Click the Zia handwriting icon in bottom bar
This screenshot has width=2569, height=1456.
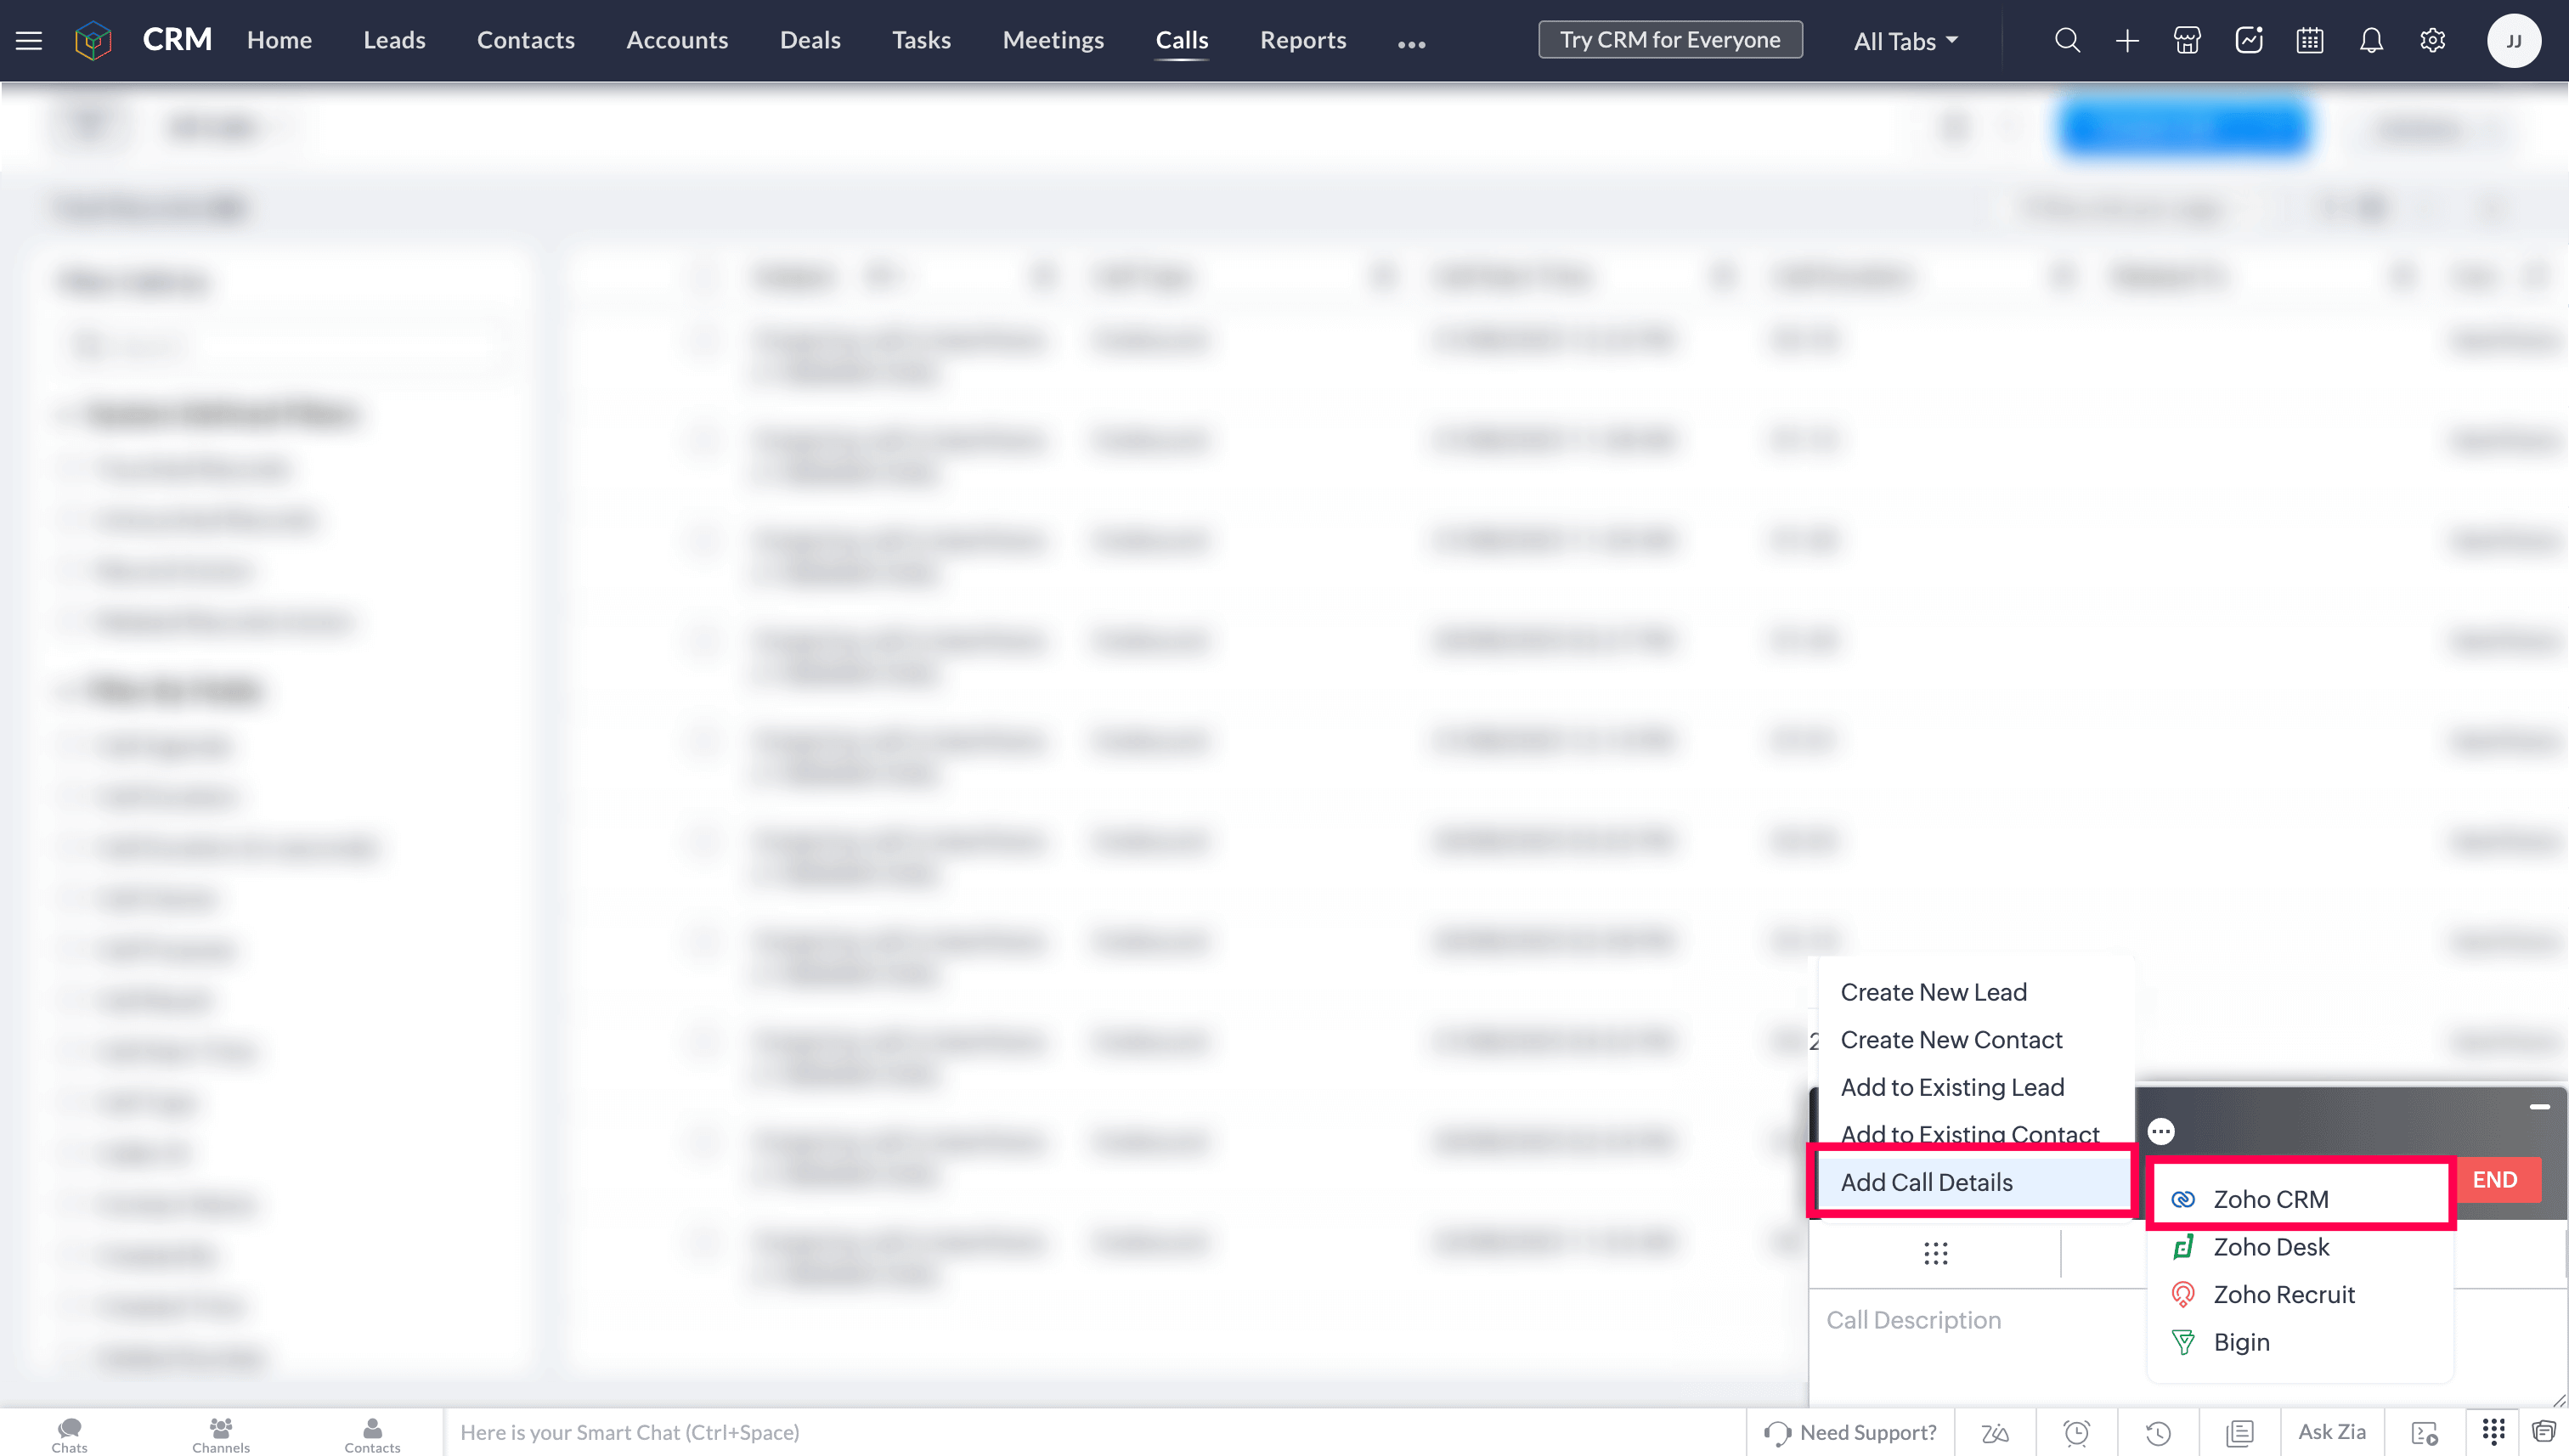point(1995,1432)
